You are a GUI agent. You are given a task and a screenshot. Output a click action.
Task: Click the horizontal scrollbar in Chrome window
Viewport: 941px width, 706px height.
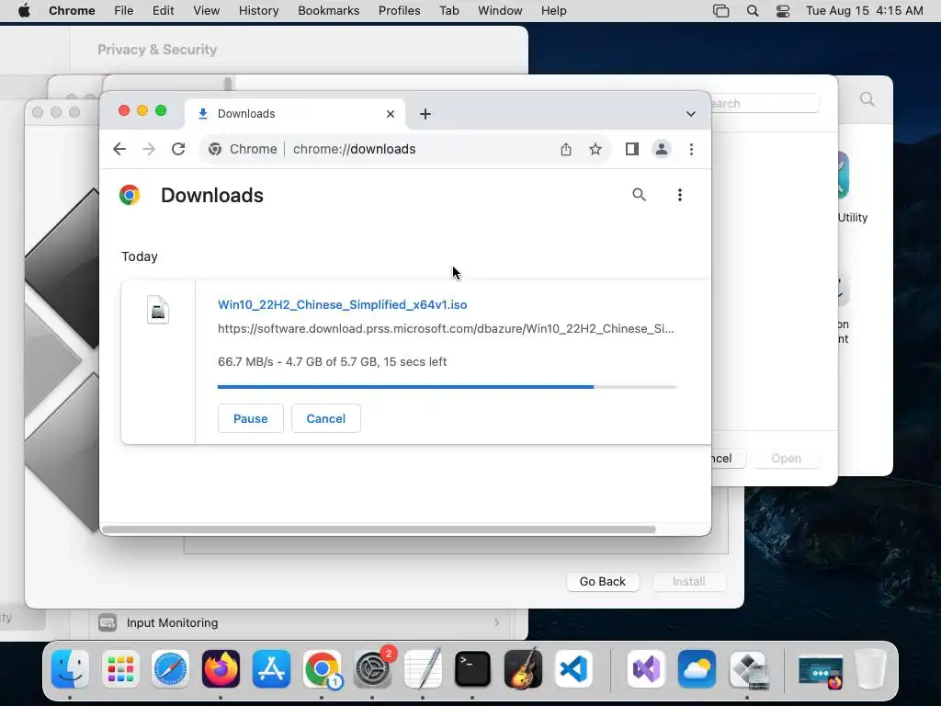click(x=379, y=529)
